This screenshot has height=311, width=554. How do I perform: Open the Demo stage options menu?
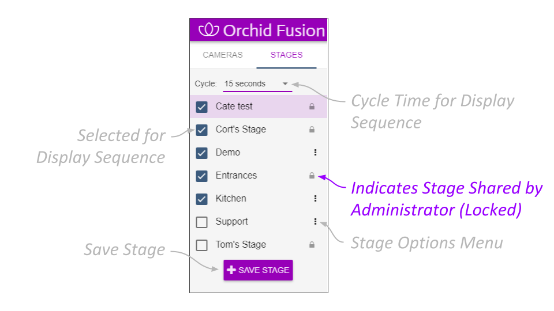[315, 153]
